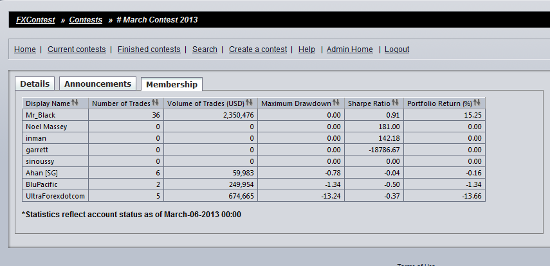The width and height of the screenshot is (550, 266).
Task: Switch to the Announcements tab
Action: point(98,84)
